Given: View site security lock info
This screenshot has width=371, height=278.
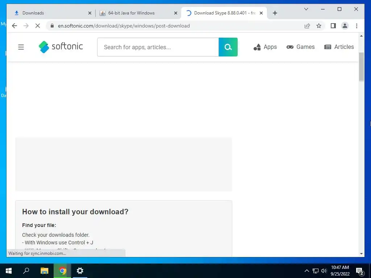Looking at the screenshot, I should [52, 26].
